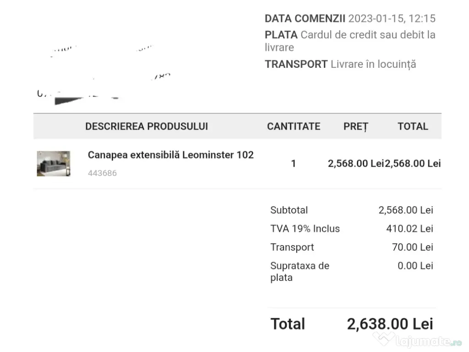Click the grand total 2,638.00 Lei
Screen dimensions: 469x352
[390, 324]
